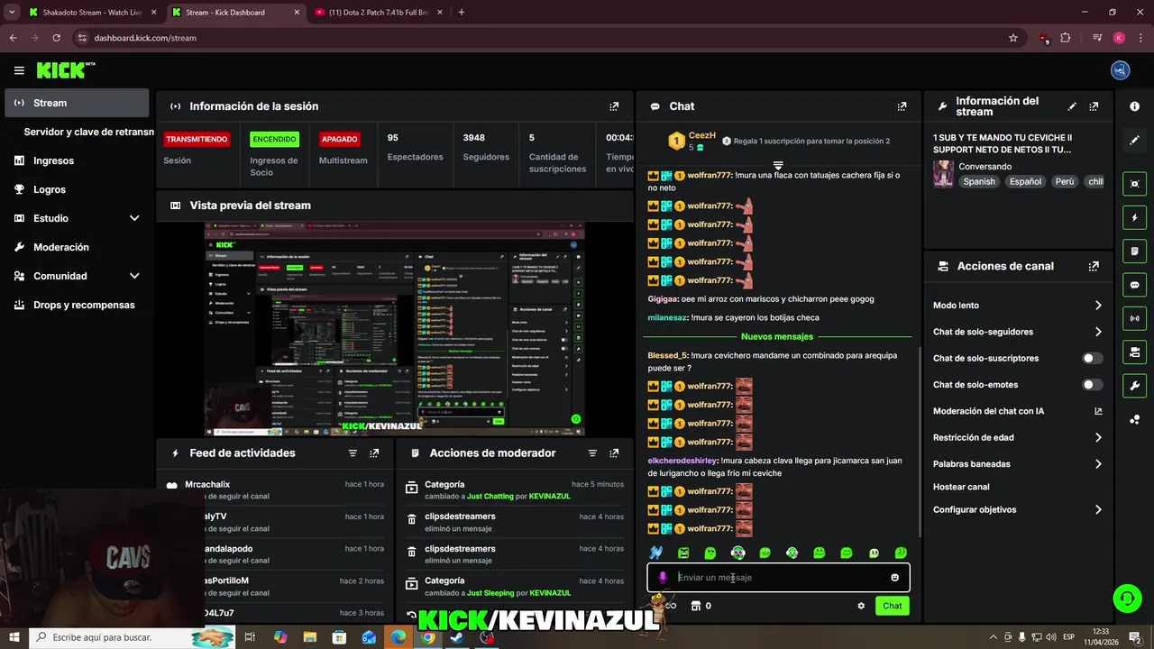
Task: Pop out the Chat panel
Action: (902, 106)
